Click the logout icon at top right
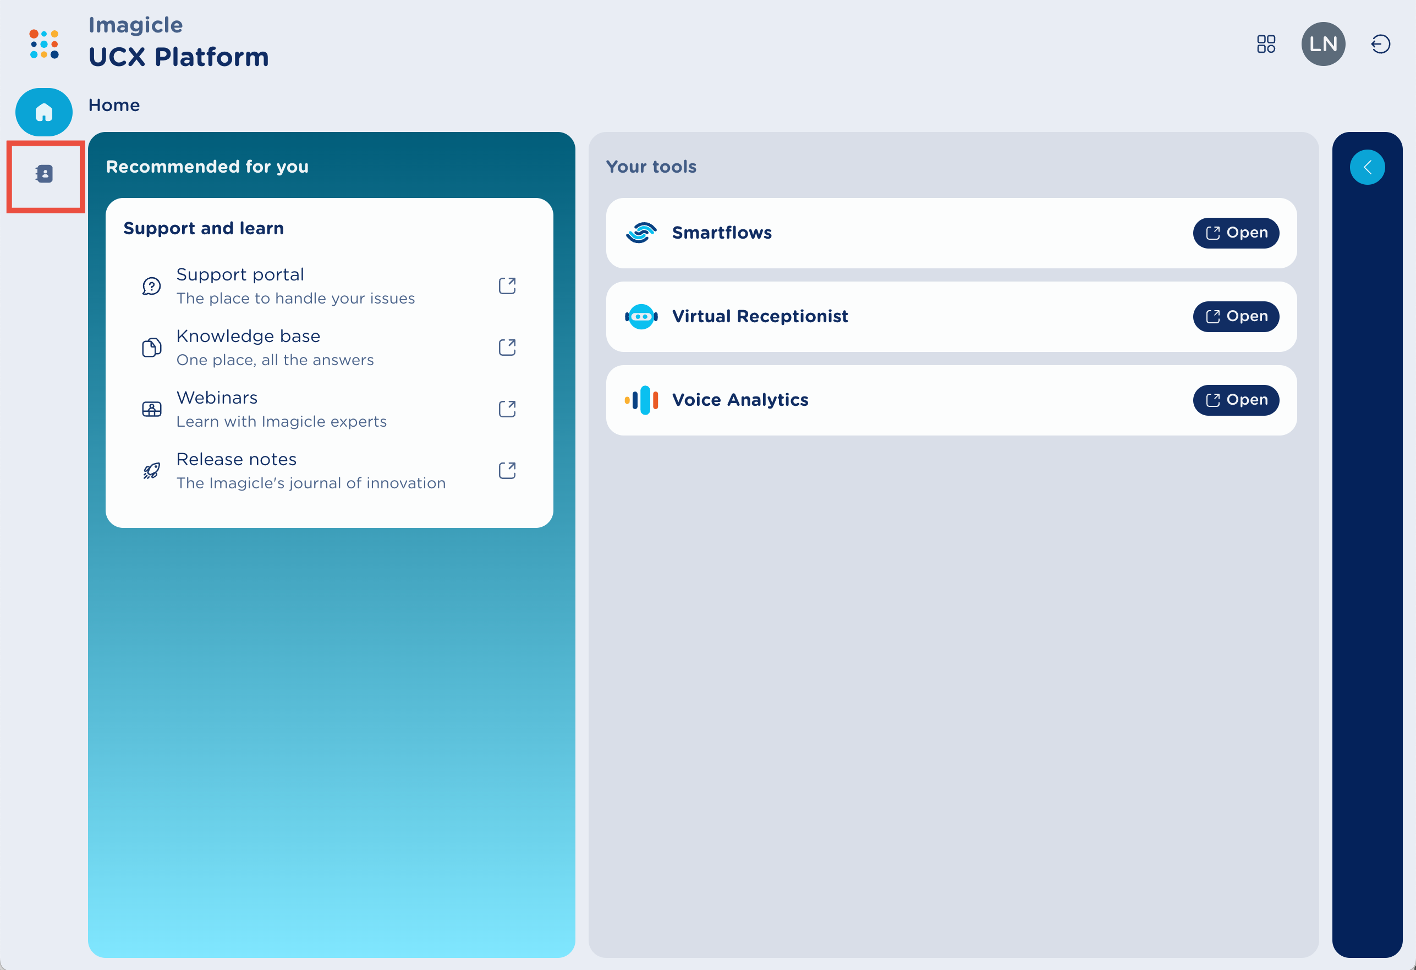 pos(1380,44)
